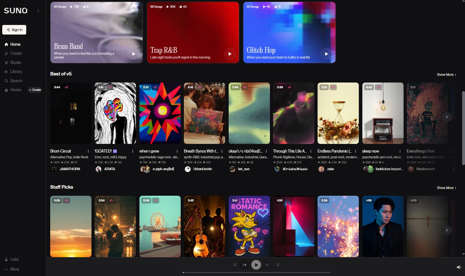The image size is (465, 276).
Task: Open options menu for Short-Circuit
Action: click(88, 151)
